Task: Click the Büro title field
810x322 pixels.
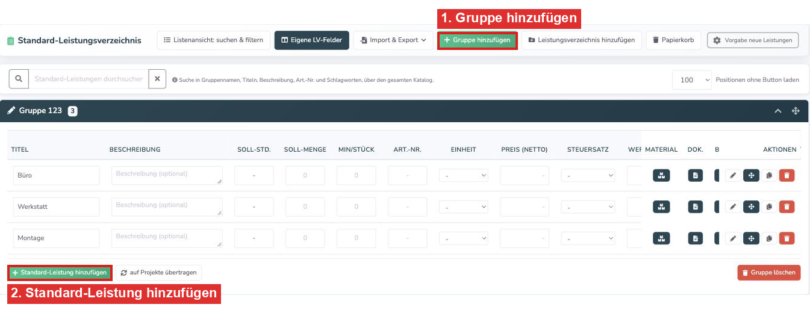Action: pyautogui.click(x=56, y=175)
